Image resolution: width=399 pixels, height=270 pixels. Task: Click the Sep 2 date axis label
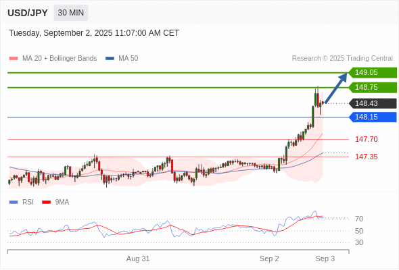tap(269, 259)
